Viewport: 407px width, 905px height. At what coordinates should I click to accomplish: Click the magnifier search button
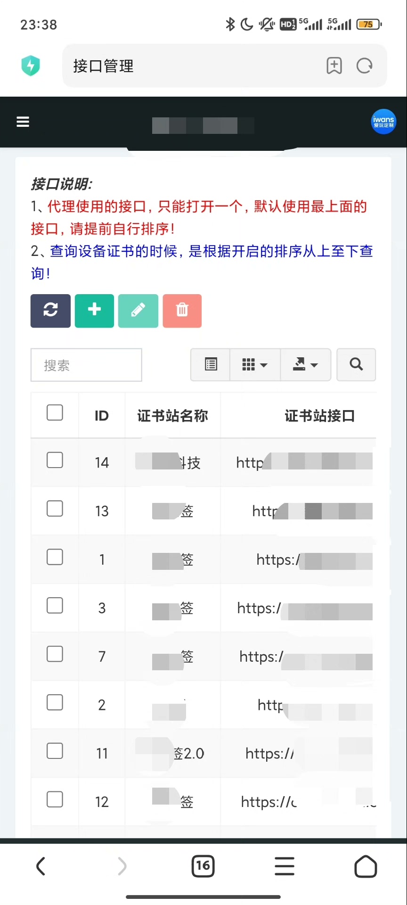pyautogui.click(x=356, y=364)
